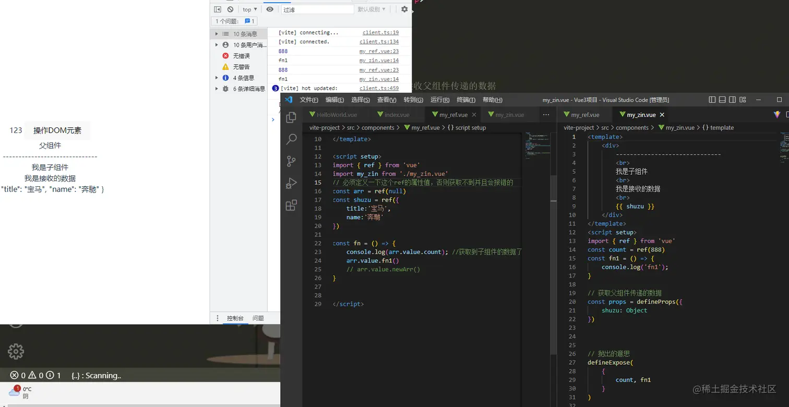The height and width of the screenshot is (407, 789).
Task: Open client.ts:19 source link
Action: click(380, 32)
